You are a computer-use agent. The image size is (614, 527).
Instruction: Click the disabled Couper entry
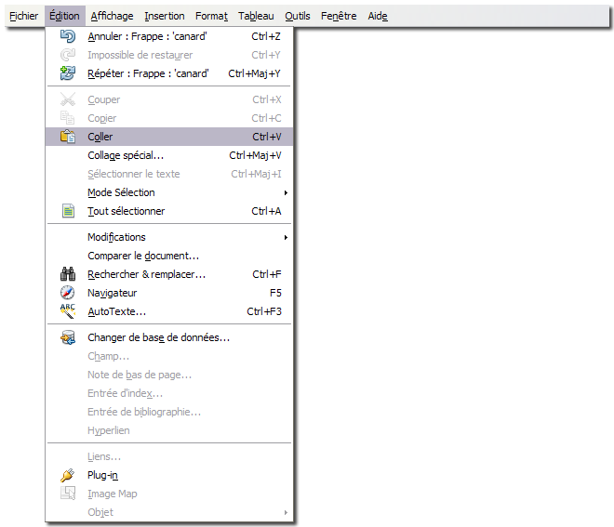[169, 99]
